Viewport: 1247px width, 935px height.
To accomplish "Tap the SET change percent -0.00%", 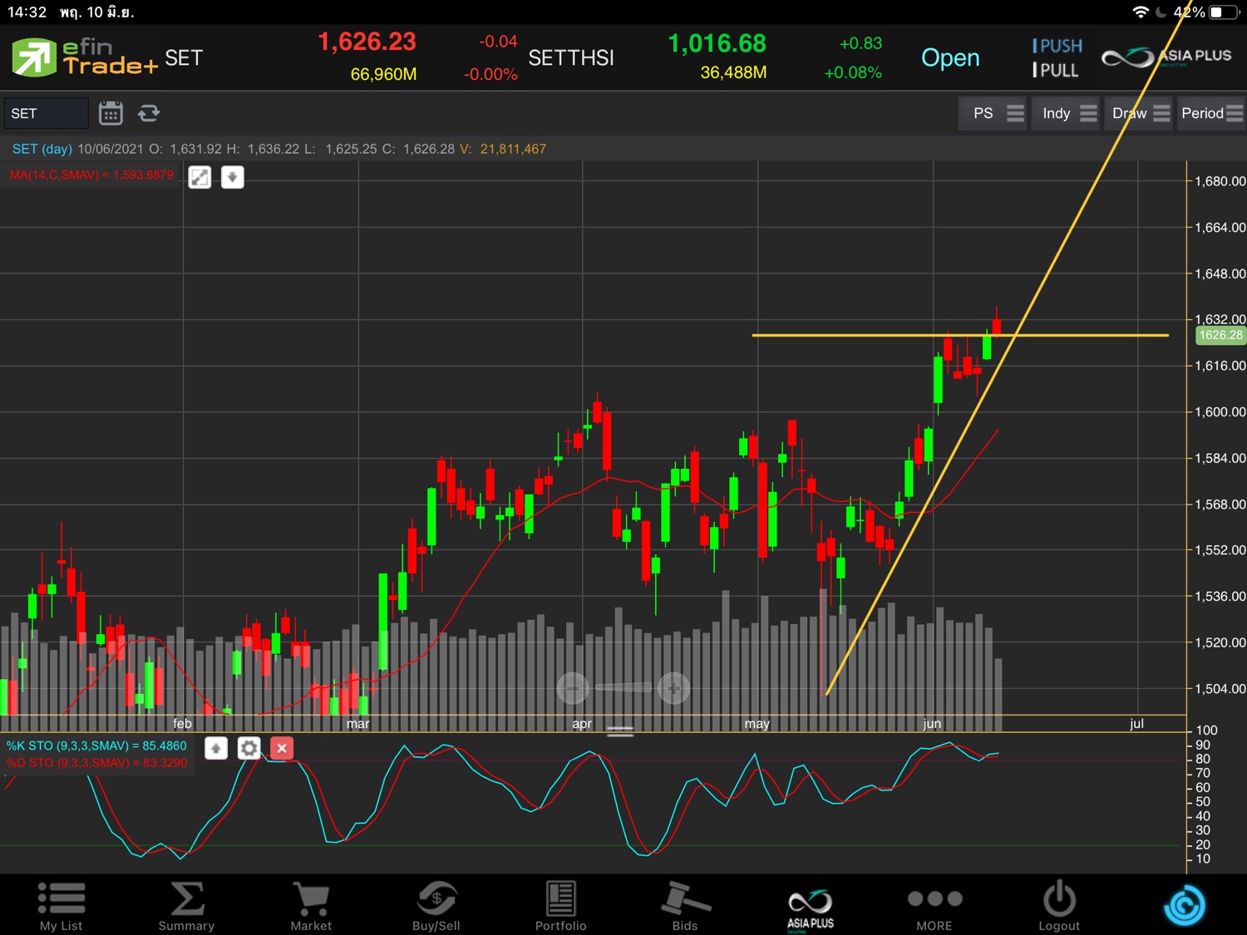I will tap(490, 74).
